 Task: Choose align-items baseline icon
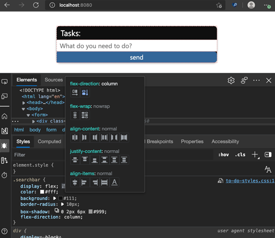pos(114,182)
